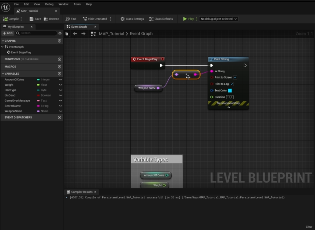Open Class Defaults

[161, 19]
